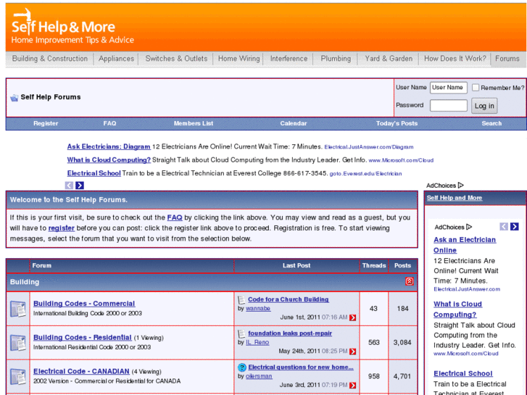Image resolution: width=527 pixels, height=395 pixels.
Task: Open the Home Wiring menu item
Action: (239, 59)
